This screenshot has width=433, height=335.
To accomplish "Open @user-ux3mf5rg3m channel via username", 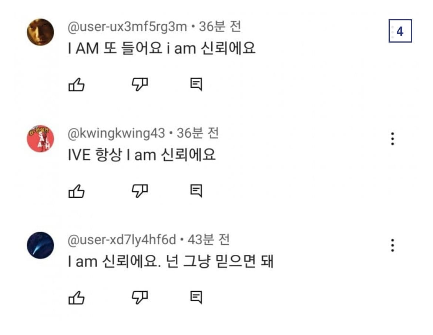I will tap(127, 27).
